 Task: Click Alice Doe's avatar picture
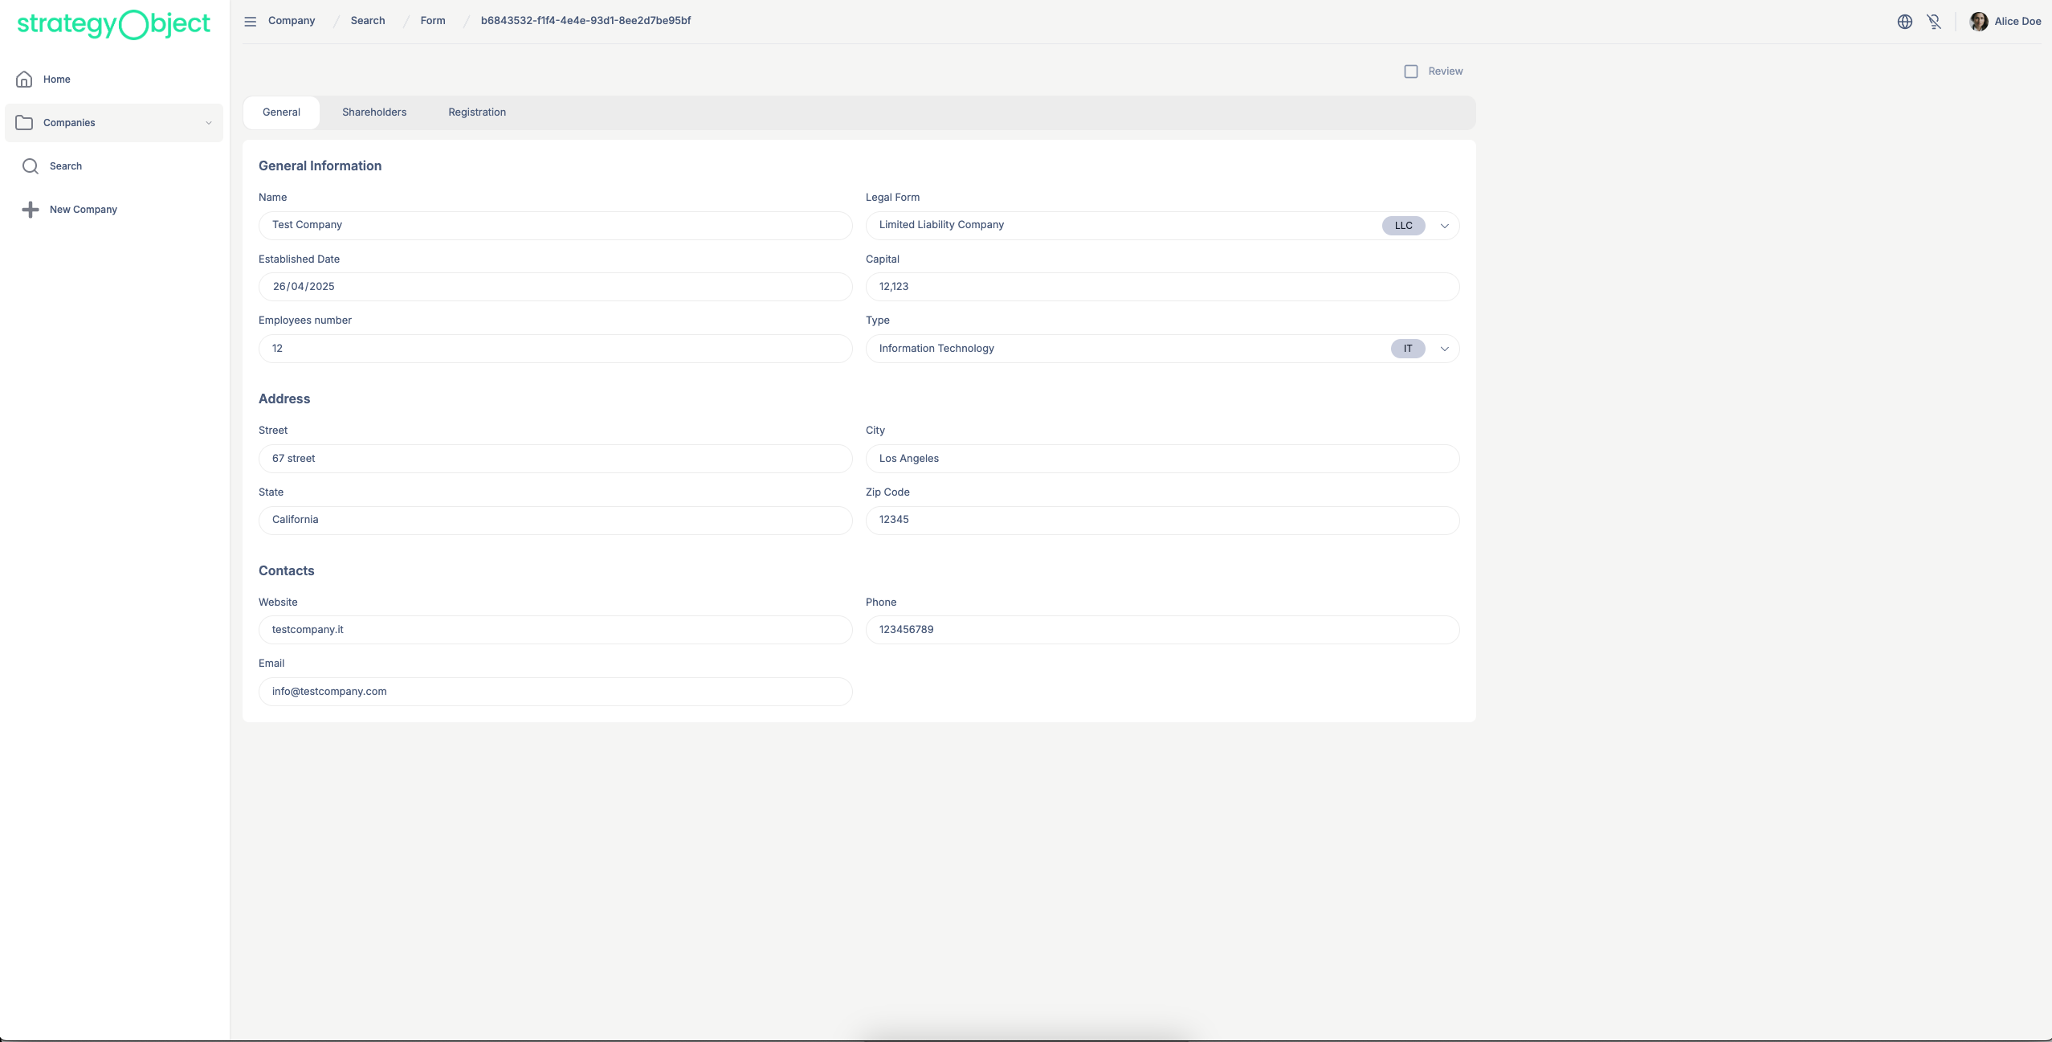pos(1979,22)
